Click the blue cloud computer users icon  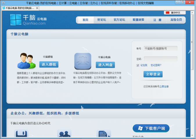(x=83, y=61)
